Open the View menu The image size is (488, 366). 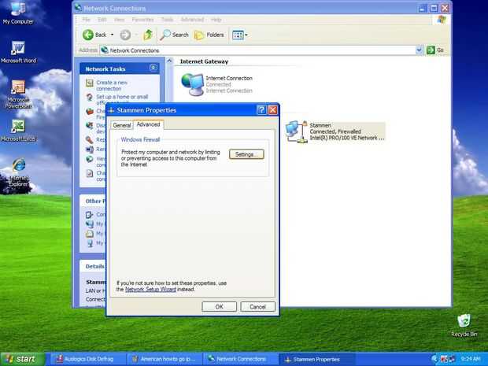pos(119,20)
